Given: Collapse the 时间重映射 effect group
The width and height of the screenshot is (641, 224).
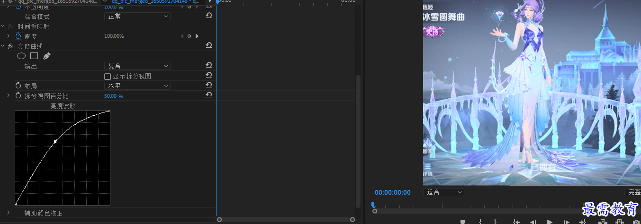Looking at the screenshot, I should pyautogui.click(x=3, y=26).
